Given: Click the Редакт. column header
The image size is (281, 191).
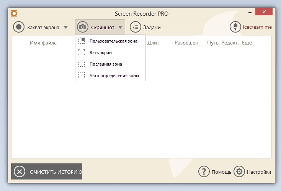Looking at the screenshot, I should (230, 43).
